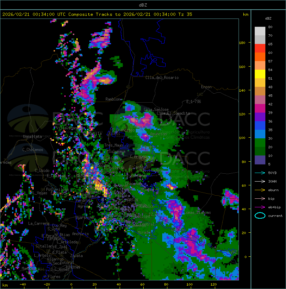This screenshot has height=289, width=286.
Task: Click the Clla.SanJose map label
Action: tap(156, 109)
